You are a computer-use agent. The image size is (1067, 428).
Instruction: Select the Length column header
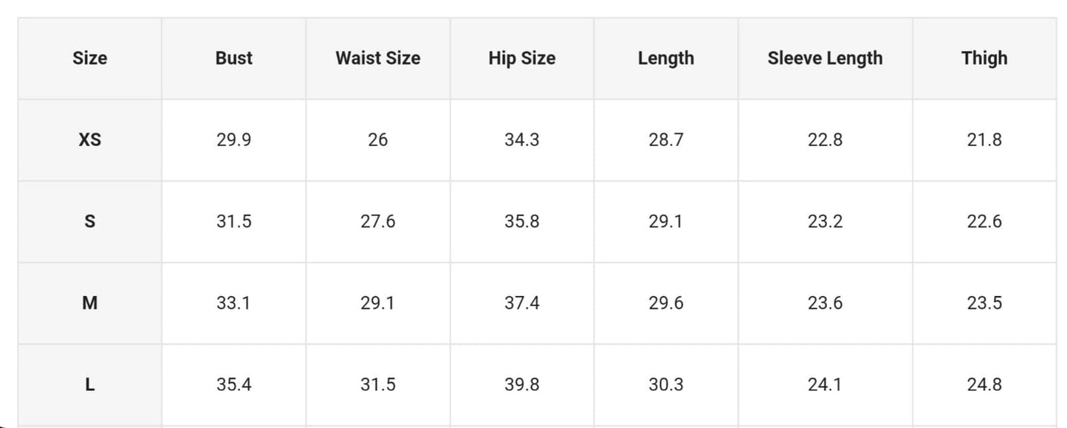(x=666, y=58)
